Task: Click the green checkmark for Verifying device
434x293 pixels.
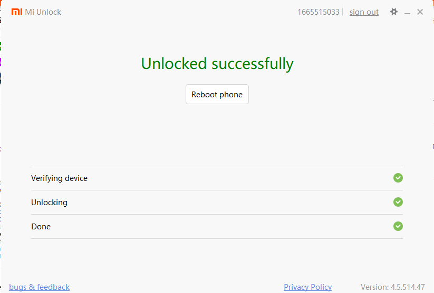Action: (398, 178)
